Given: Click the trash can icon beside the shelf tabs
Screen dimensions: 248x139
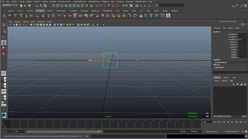Looking at the screenshot, I should (x=246, y=11).
